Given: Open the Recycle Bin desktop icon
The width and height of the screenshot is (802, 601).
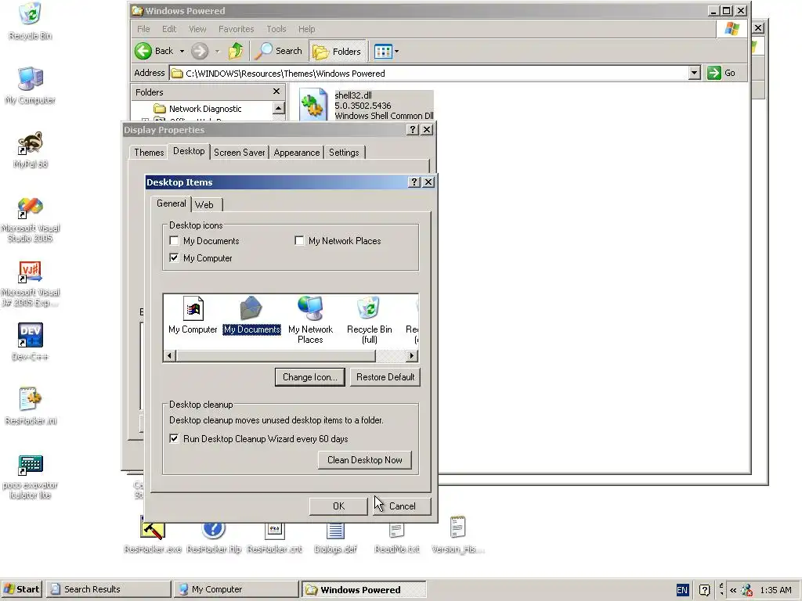Looking at the screenshot, I should pos(31,14).
